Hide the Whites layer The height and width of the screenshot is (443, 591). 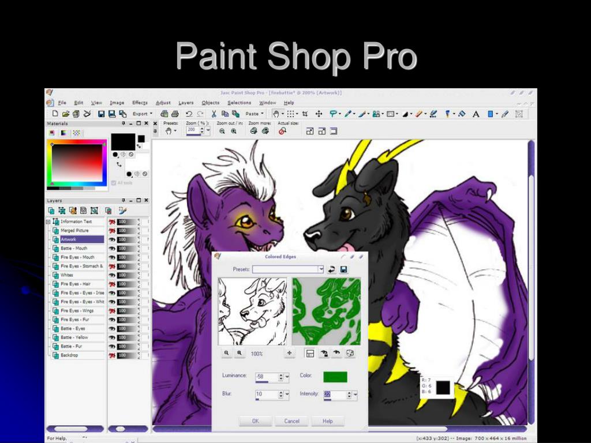pos(112,275)
